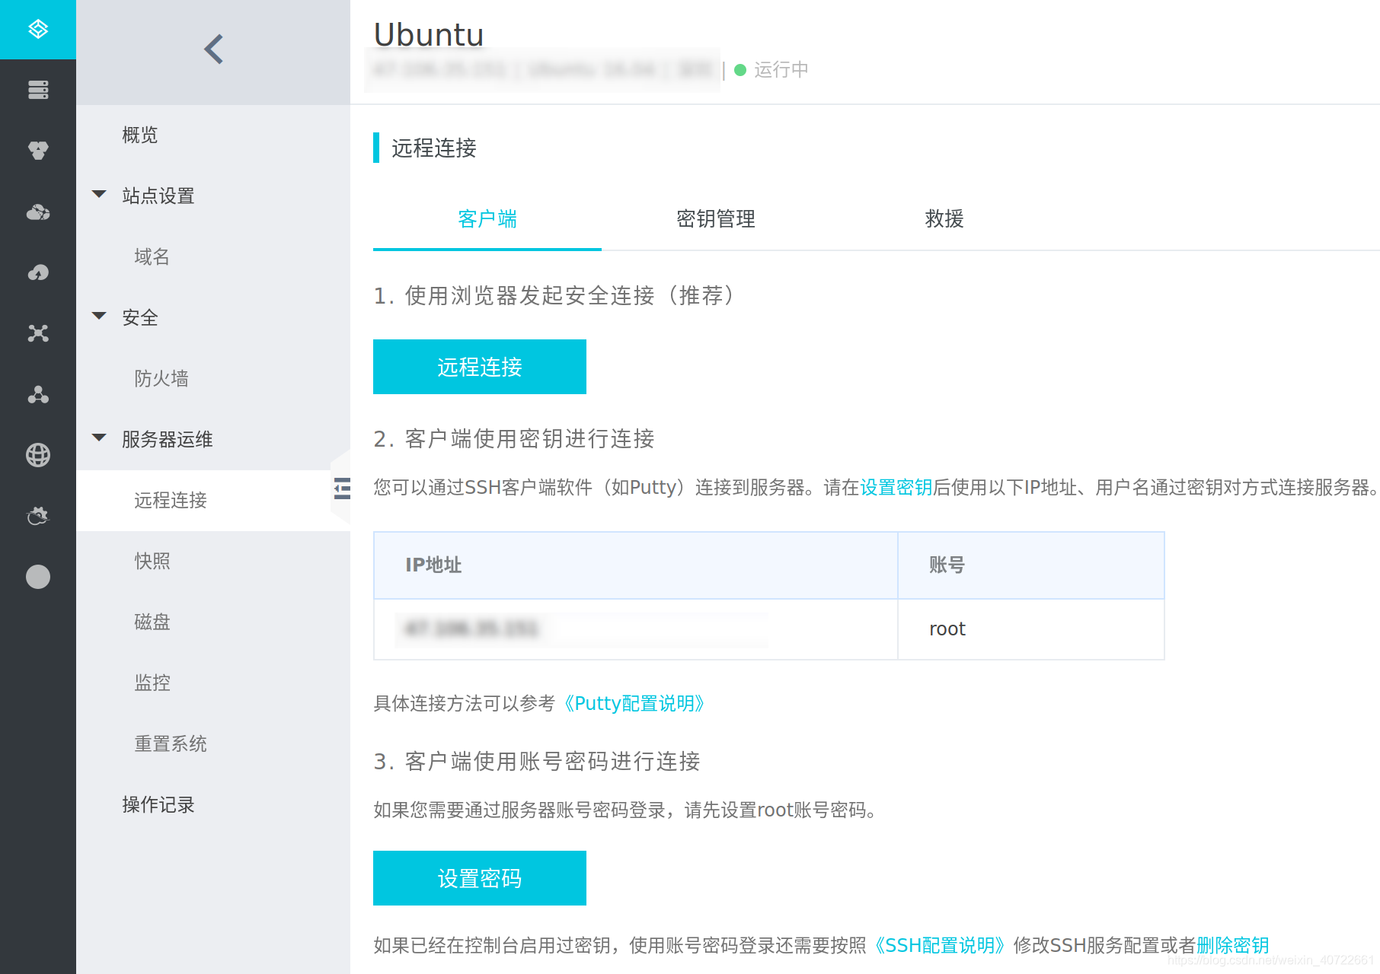Click the cloud gear settings icon
This screenshot has width=1380, height=974.
(38, 516)
